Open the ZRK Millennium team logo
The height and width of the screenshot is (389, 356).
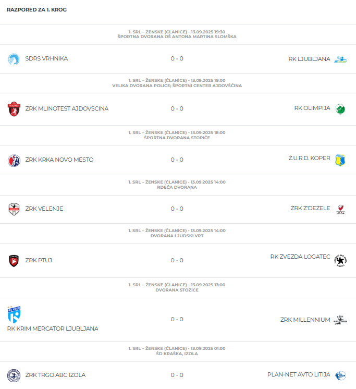(340, 320)
